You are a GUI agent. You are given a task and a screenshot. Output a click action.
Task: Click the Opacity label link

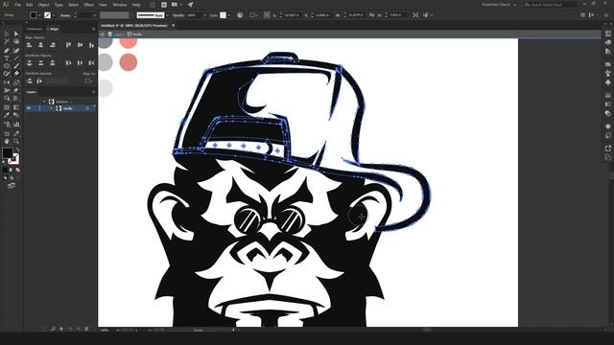click(178, 15)
